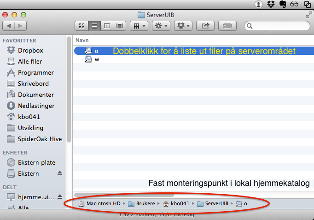Go back with the left arrow
This screenshot has height=220, width=314.
pyautogui.click(x=10, y=26)
